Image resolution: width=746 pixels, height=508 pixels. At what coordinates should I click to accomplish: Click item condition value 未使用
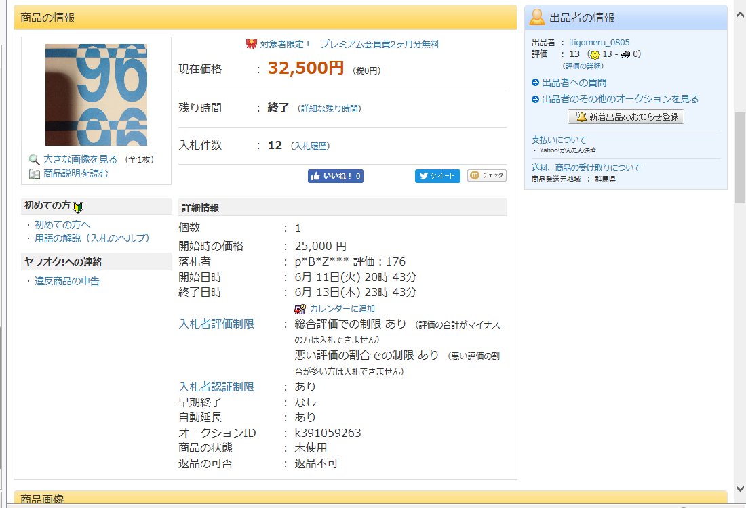[311, 448]
